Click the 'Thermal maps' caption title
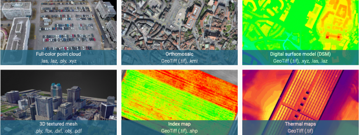Viewport: 359px width, 135px height. click(300, 124)
